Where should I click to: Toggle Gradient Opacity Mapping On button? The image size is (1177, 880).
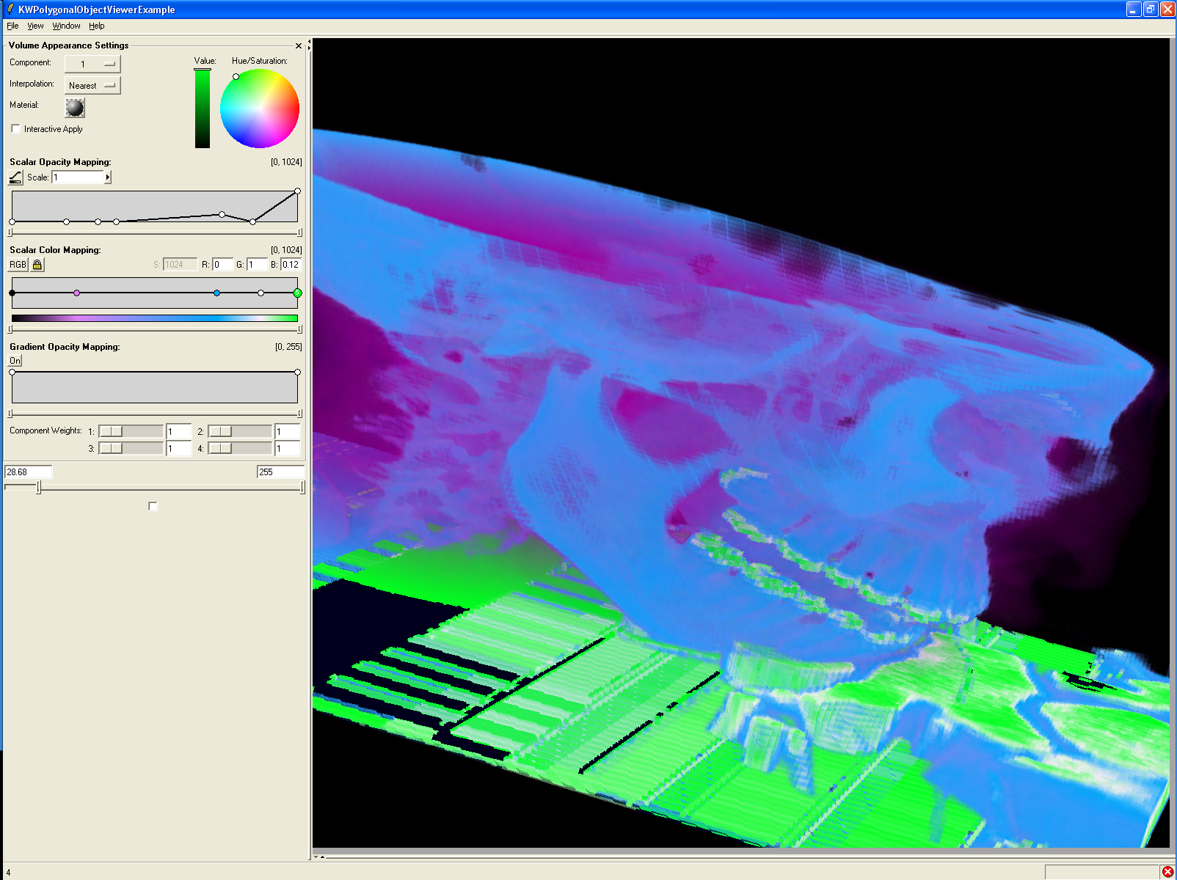coord(15,361)
